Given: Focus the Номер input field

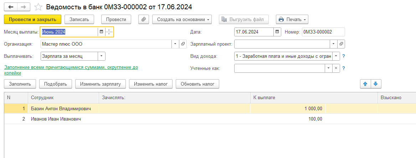Looking at the screenshot, I should [x=323, y=32].
